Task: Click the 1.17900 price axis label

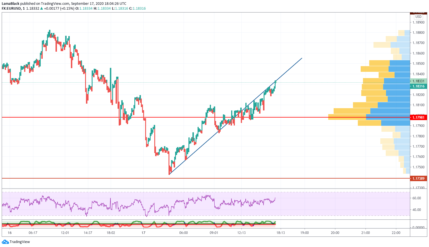Action: coord(418,126)
